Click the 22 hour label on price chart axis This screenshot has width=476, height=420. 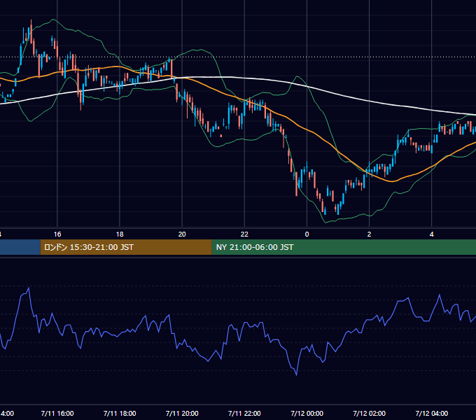[244, 234]
